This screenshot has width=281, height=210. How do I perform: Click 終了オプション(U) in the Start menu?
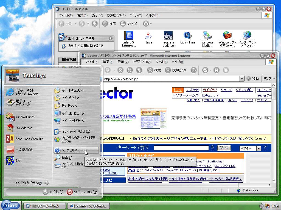(x=82, y=192)
